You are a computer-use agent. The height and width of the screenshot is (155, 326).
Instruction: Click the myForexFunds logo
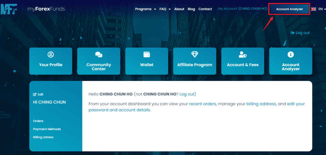33,9
